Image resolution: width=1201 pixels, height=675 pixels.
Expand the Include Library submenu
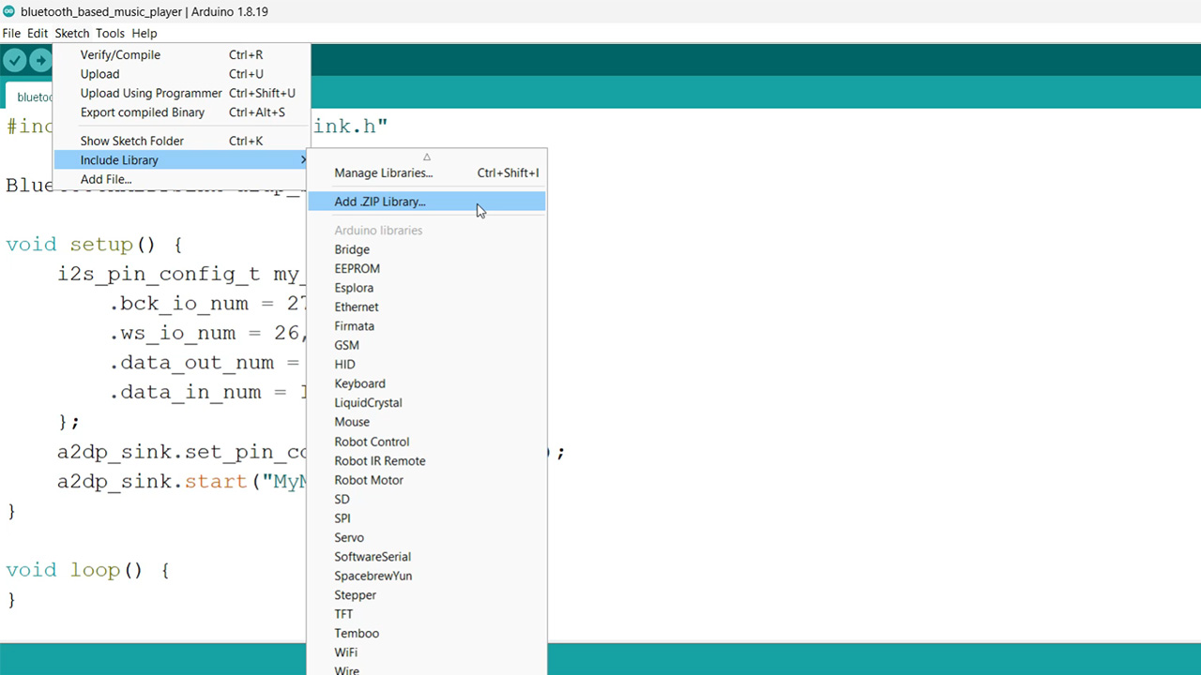181,160
